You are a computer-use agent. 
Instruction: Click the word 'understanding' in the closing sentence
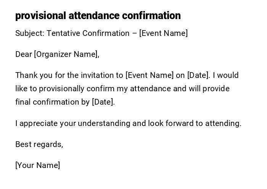[x=106, y=123]
